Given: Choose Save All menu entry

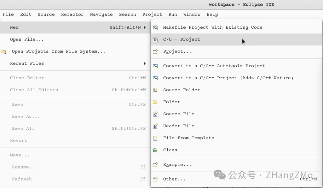Looking at the screenshot, I should (75, 129).
